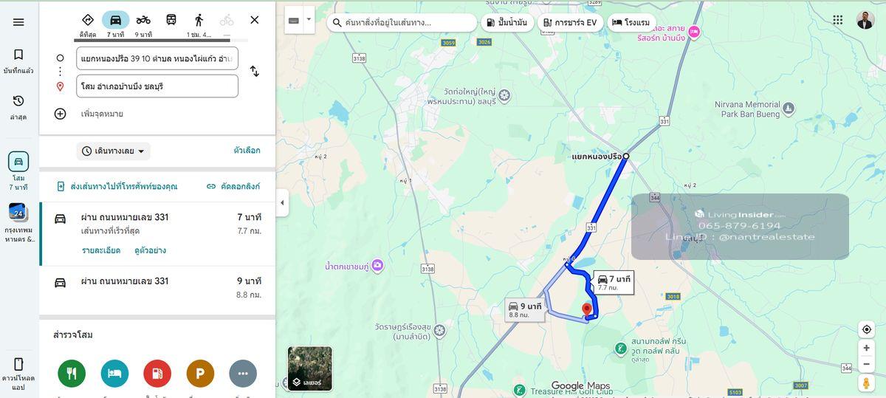This screenshot has width=886, height=398.
Task: Show your location with the crosshair button
Action: (867, 329)
